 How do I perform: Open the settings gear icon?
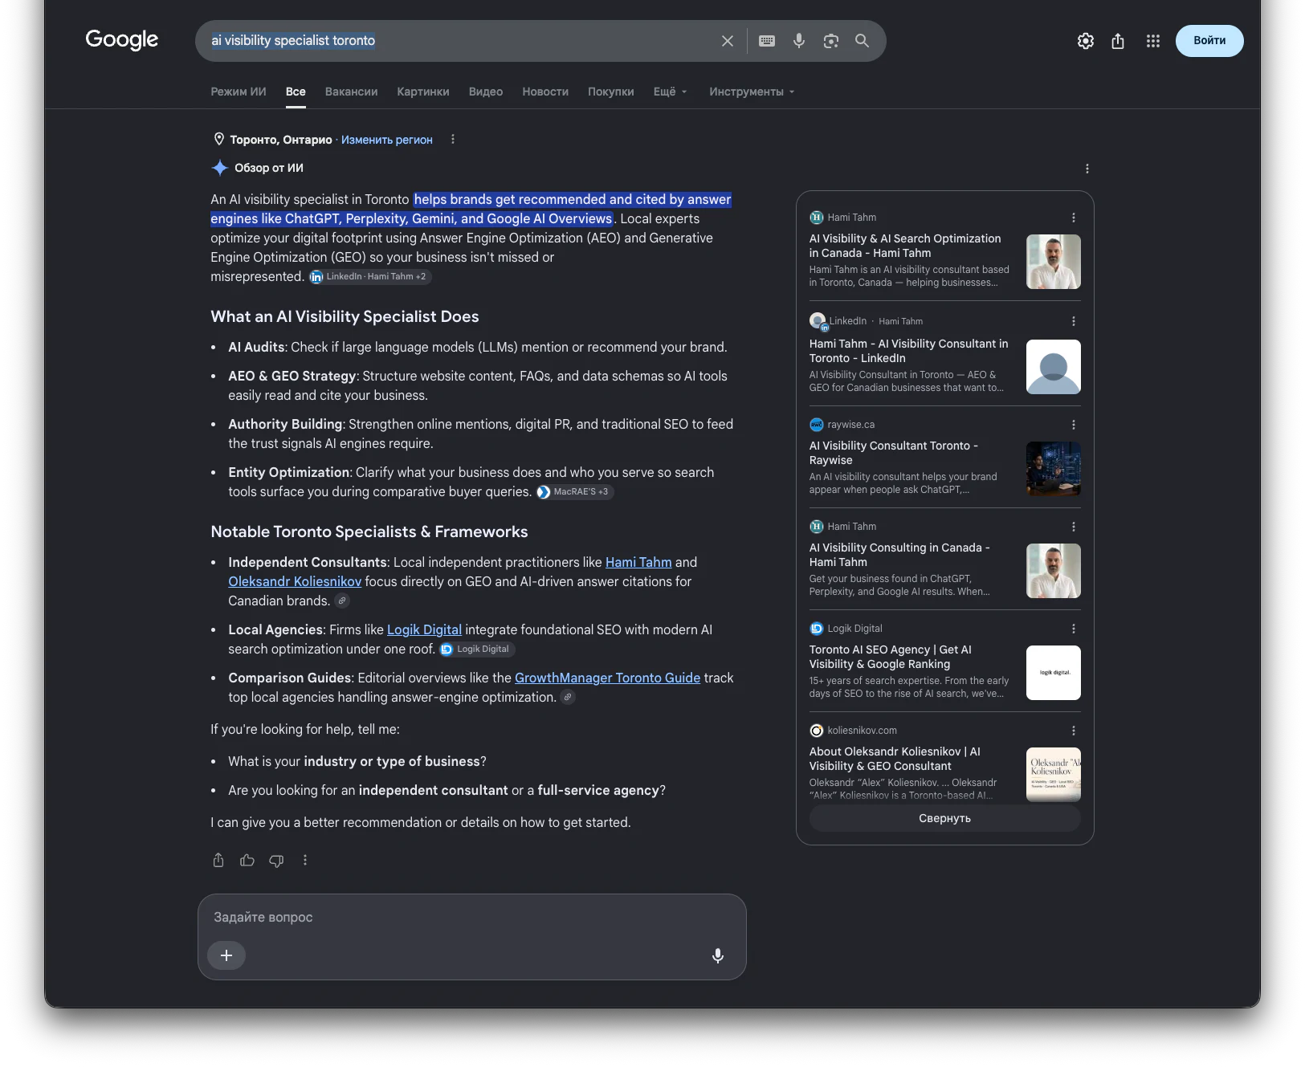pos(1086,41)
